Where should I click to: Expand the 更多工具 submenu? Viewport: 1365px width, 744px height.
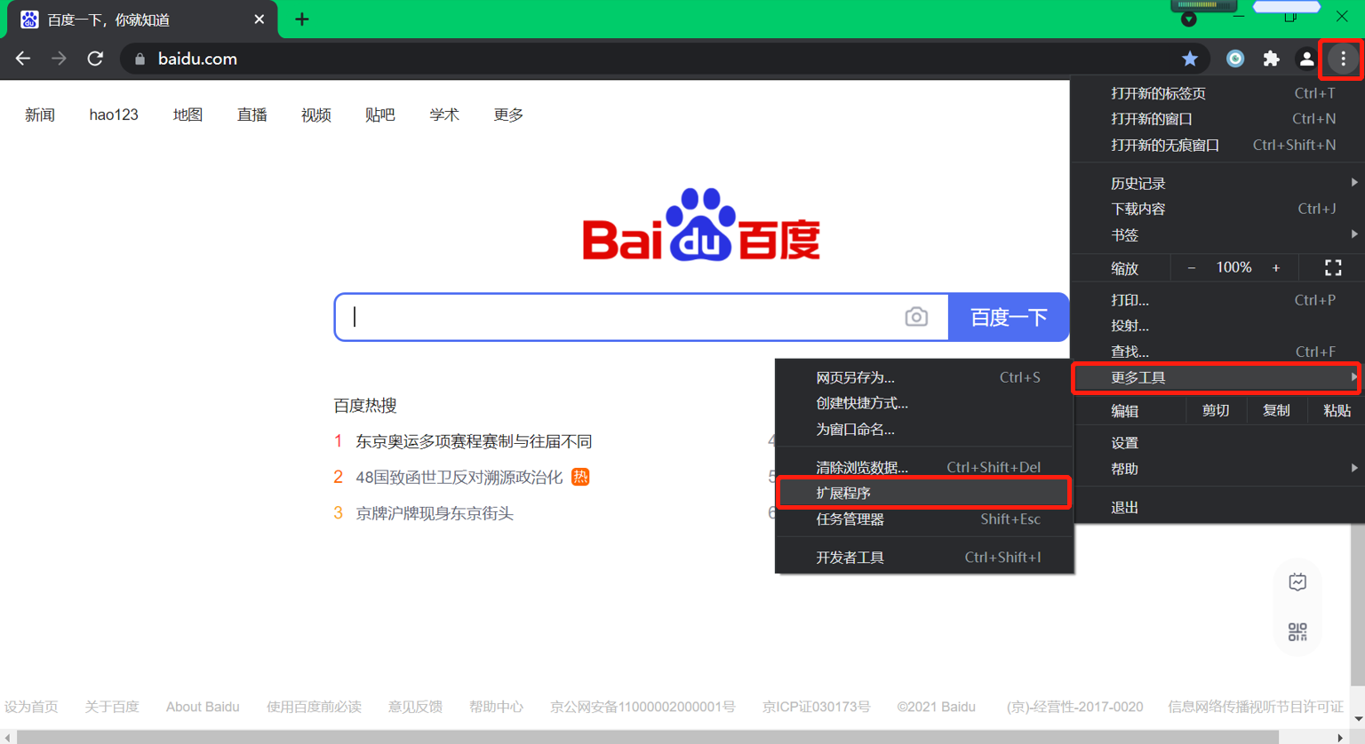coord(1217,377)
